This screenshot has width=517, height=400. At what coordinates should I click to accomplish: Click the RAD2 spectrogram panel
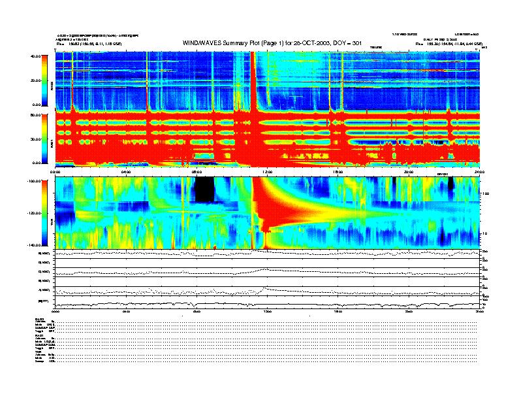click(268, 80)
